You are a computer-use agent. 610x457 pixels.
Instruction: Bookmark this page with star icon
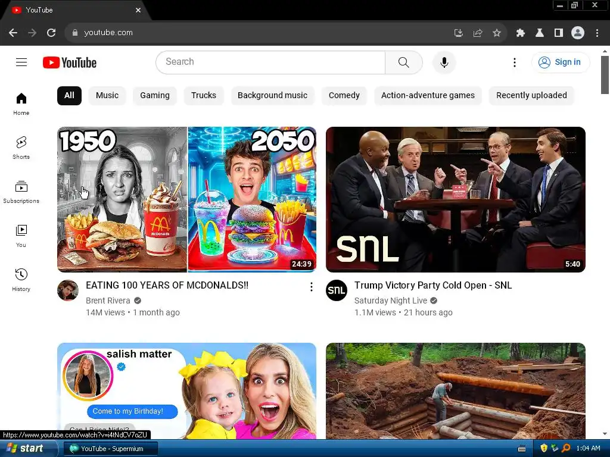coord(497,33)
